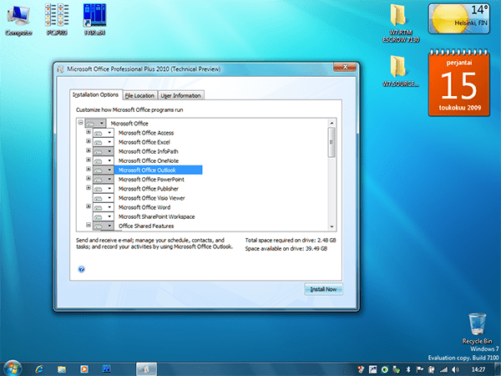The height and width of the screenshot is (376, 501).
Task: Select the Microsoft Office Publisher row
Action: point(149,189)
